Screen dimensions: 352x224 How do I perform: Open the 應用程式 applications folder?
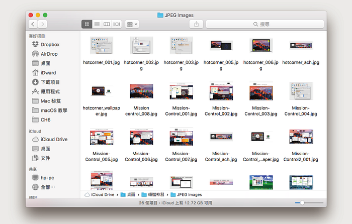pyautogui.click(x=46, y=91)
